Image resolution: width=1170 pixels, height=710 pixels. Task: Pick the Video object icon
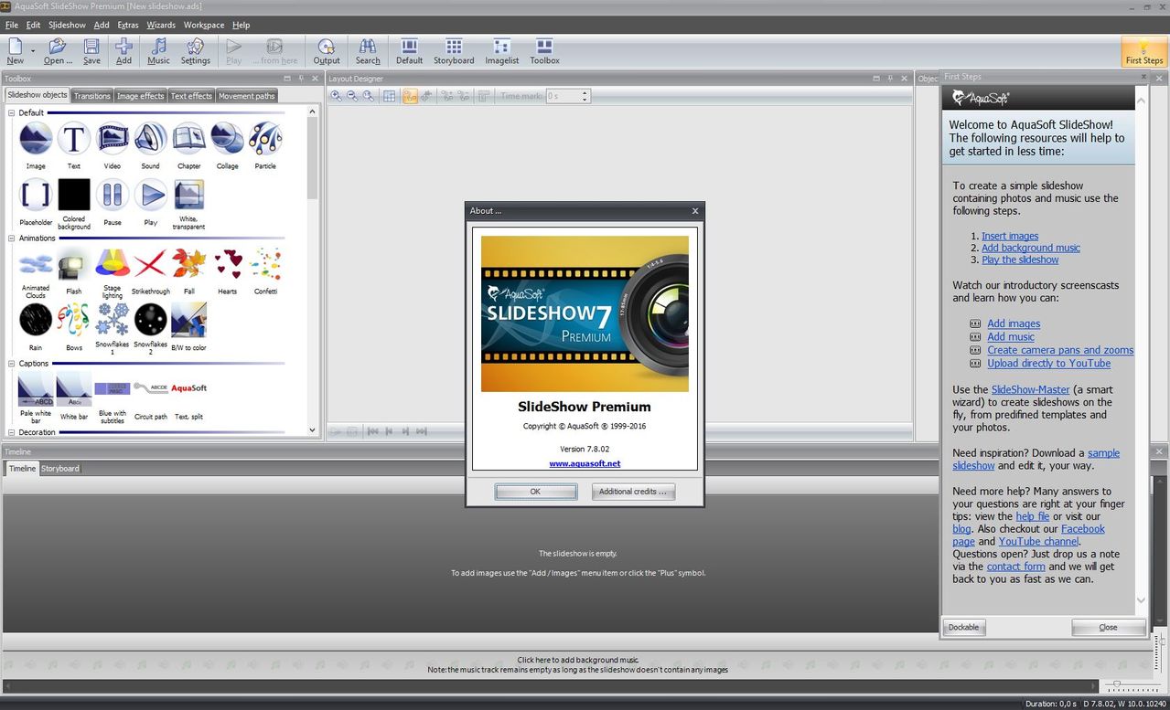pyautogui.click(x=113, y=139)
